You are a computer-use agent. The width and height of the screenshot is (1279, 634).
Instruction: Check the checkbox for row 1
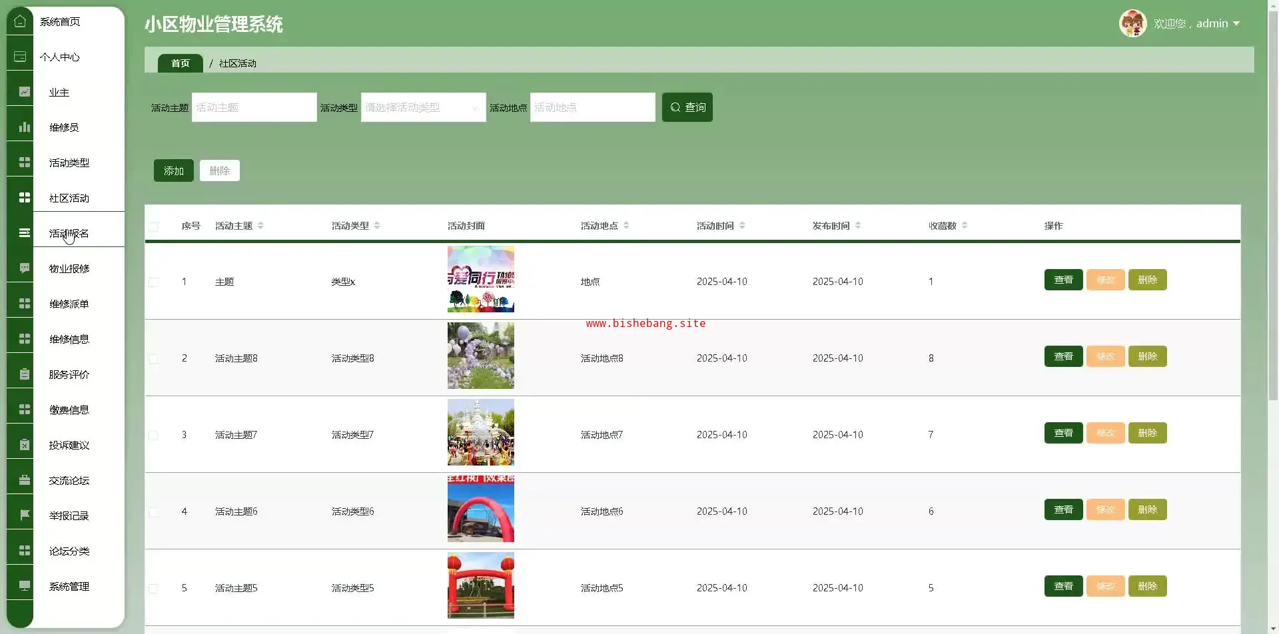pos(154,282)
